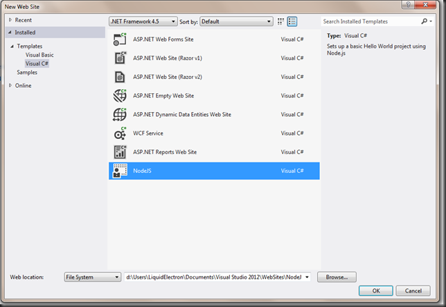Viewport: 446px width, 307px height.
Task: Expand the Online section
Action: point(10,85)
